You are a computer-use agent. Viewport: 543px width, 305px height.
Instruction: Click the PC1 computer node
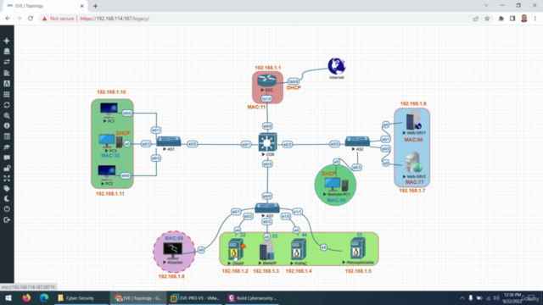(x=109, y=111)
